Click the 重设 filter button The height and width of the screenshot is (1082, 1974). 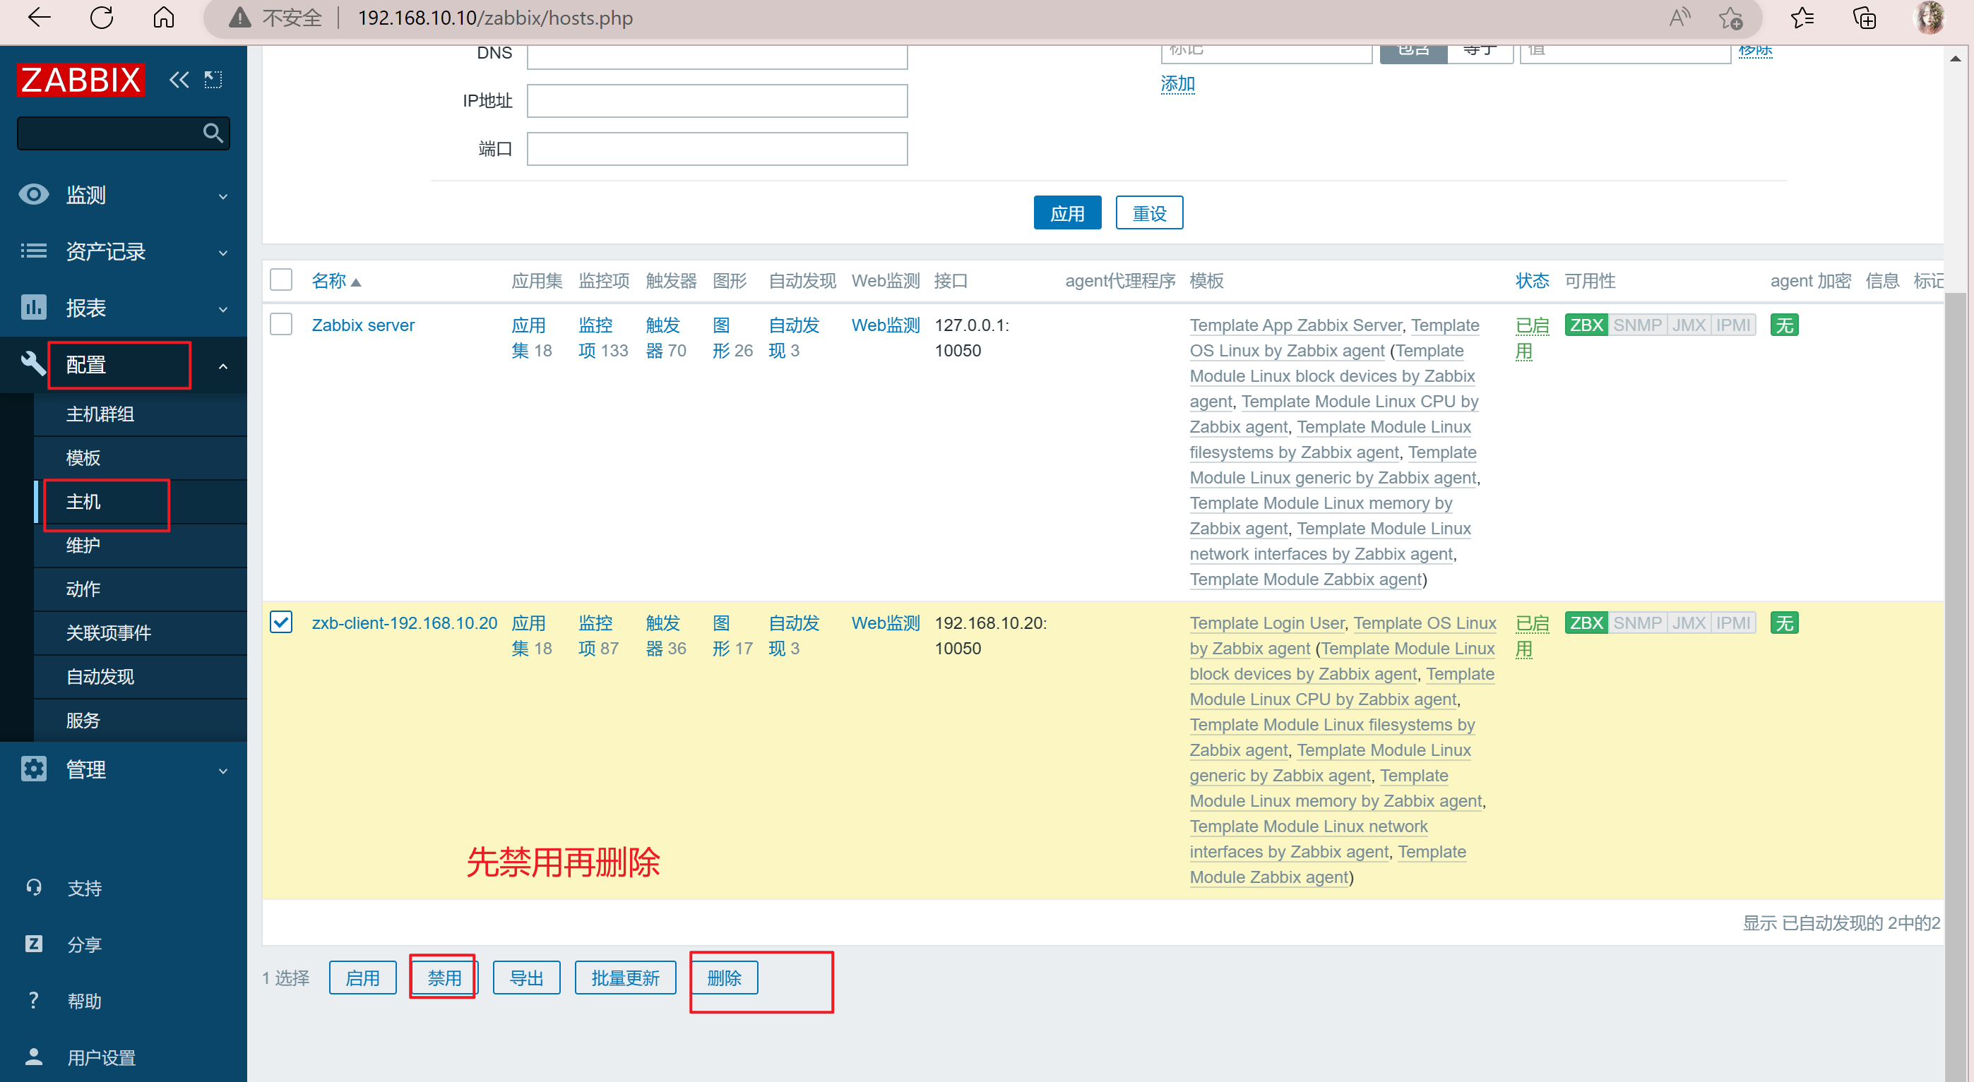click(1150, 213)
